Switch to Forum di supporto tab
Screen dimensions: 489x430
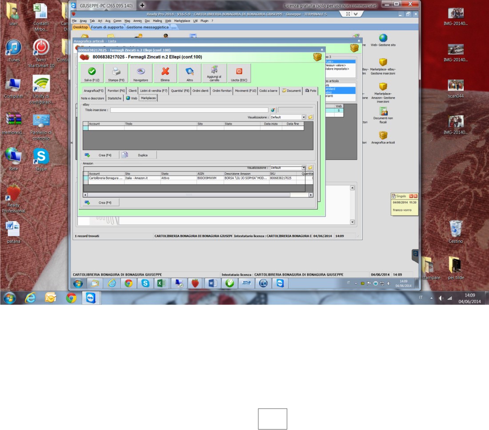(x=107, y=27)
